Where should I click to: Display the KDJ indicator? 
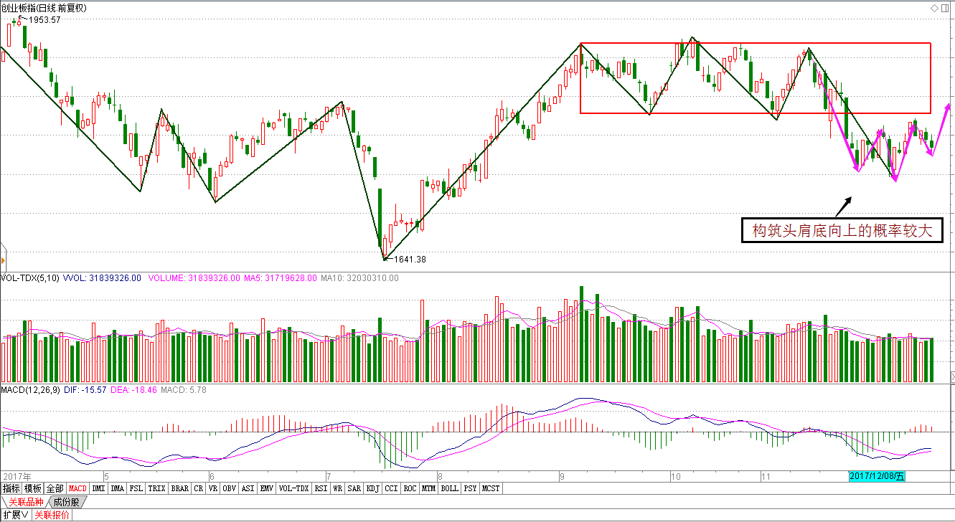[373, 488]
